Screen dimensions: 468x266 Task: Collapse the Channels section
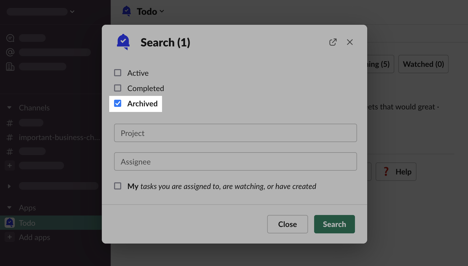[x=9, y=108]
